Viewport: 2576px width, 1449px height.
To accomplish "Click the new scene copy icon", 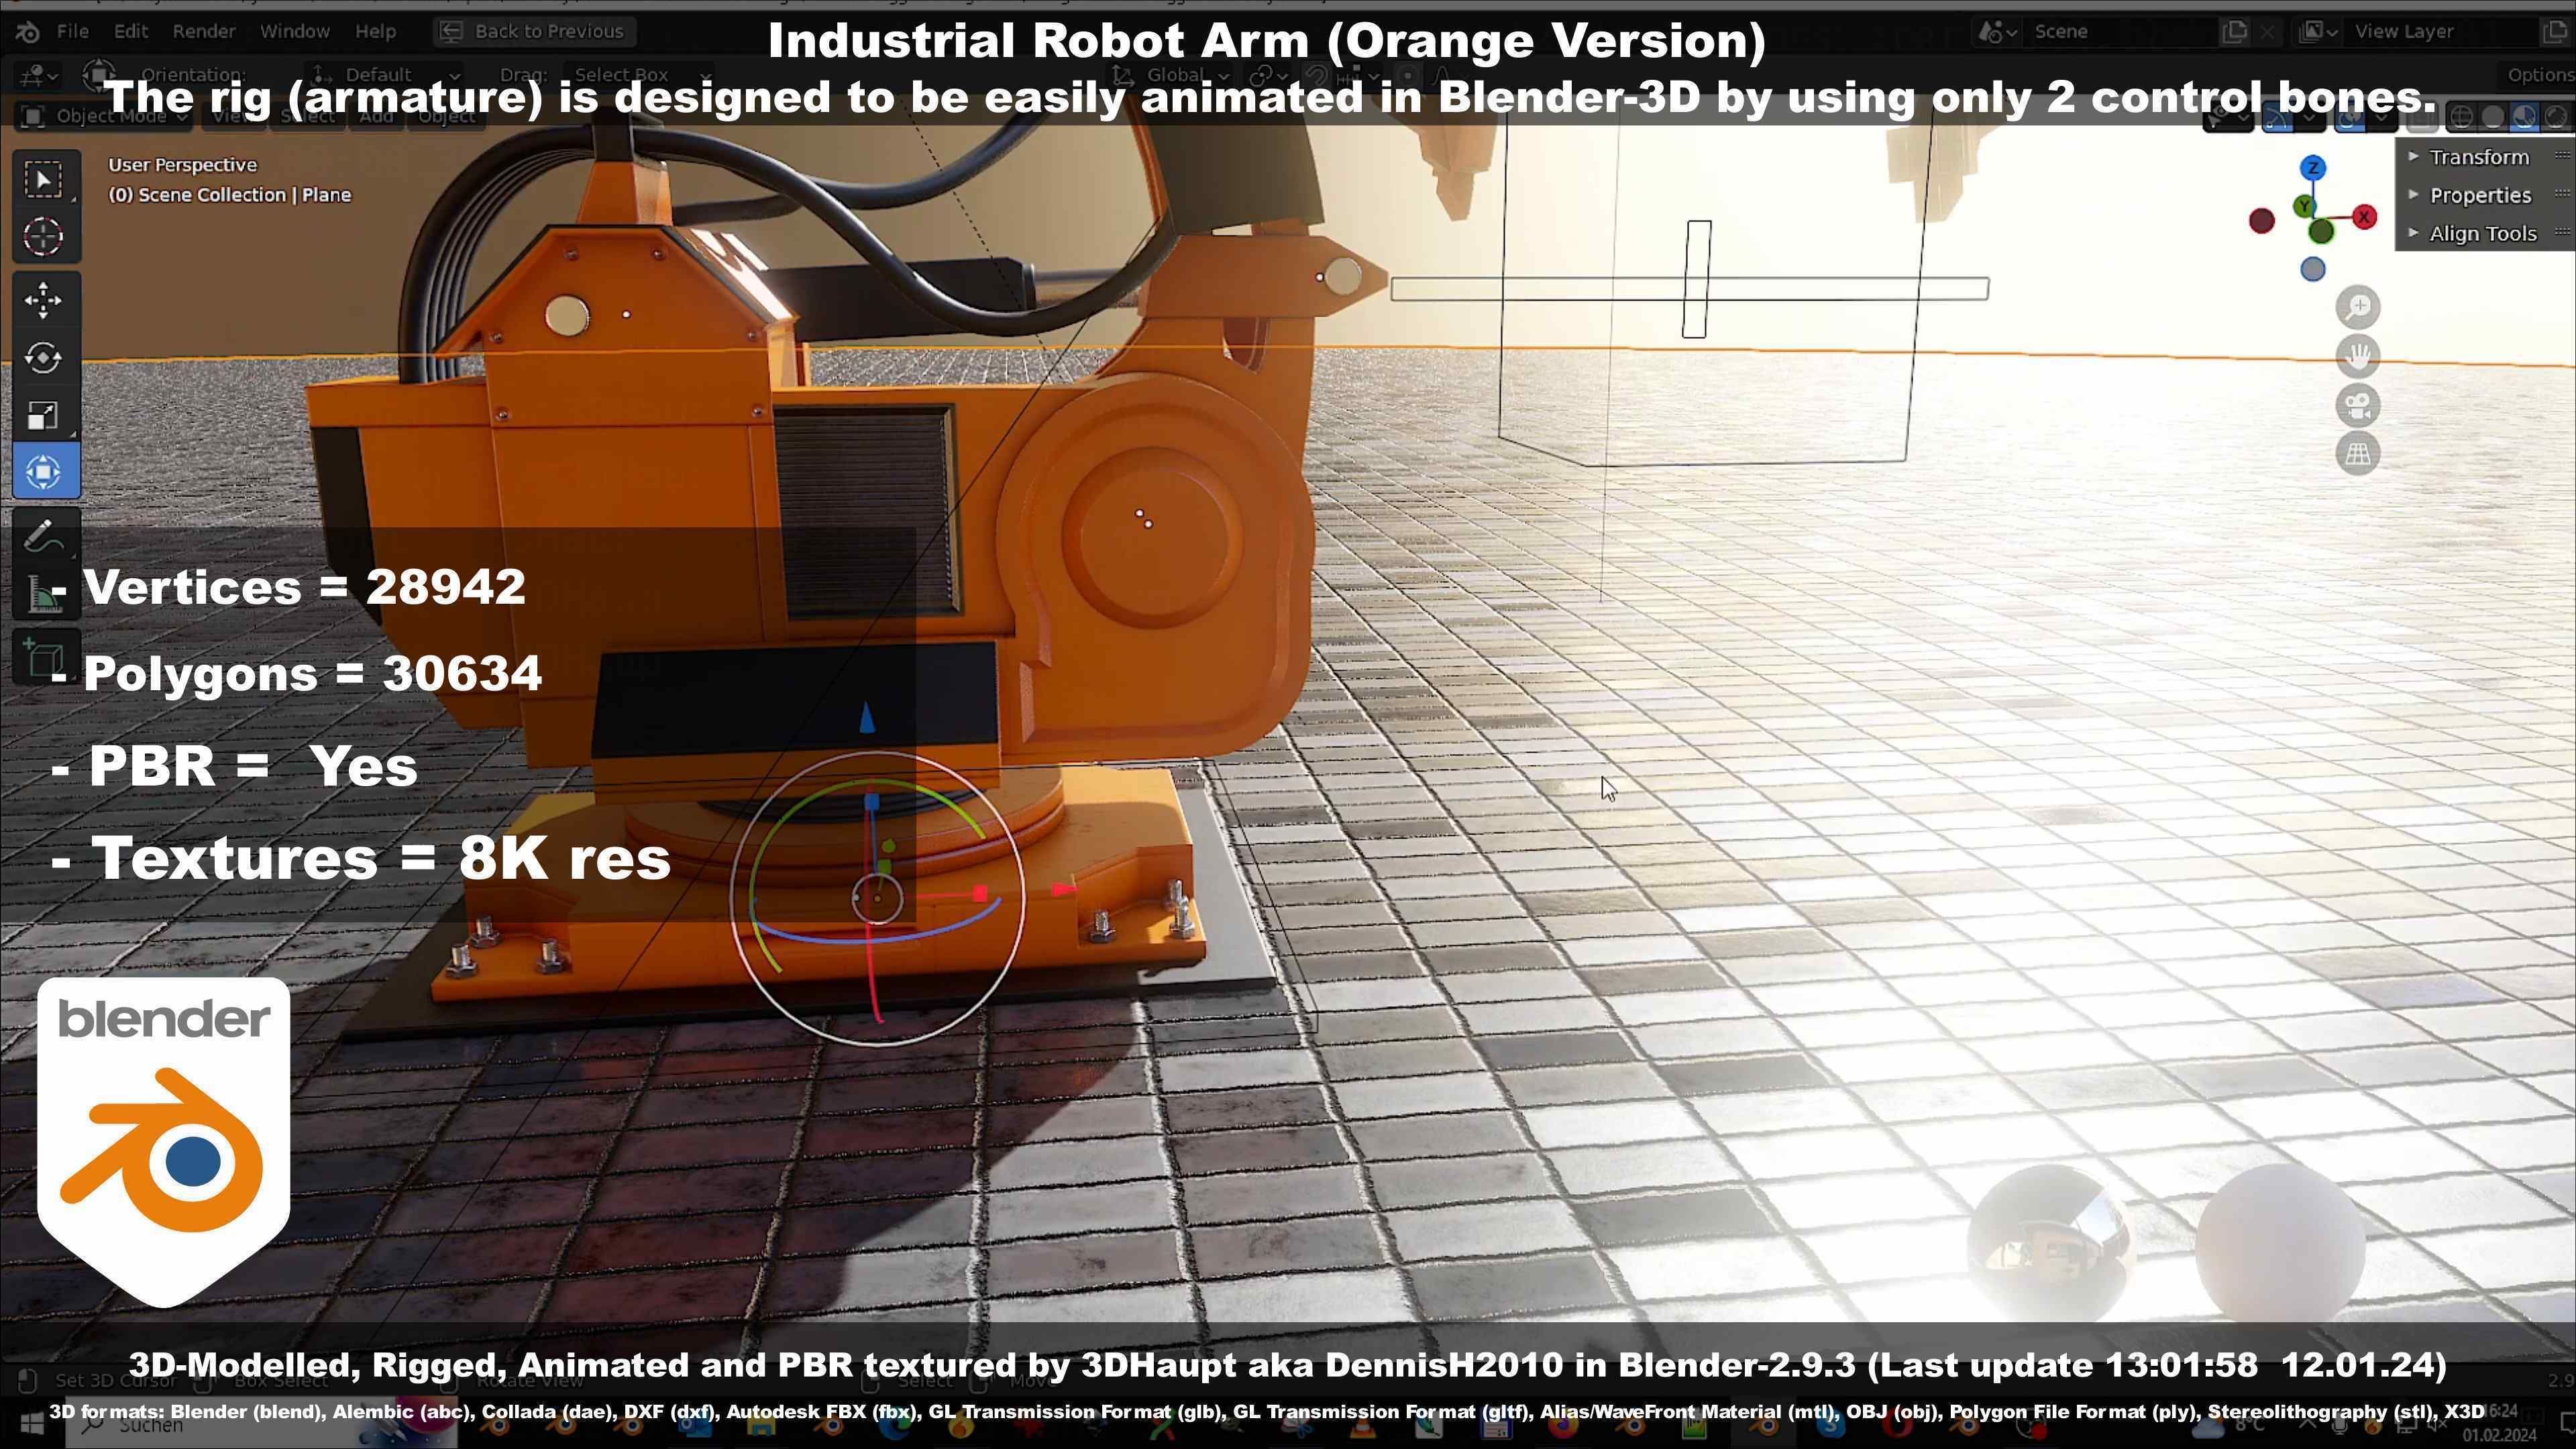I will (x=2234, y=31).
